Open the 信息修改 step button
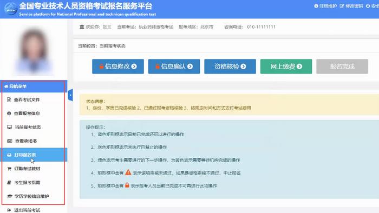 pyautogui.click(x=118, y=66)
